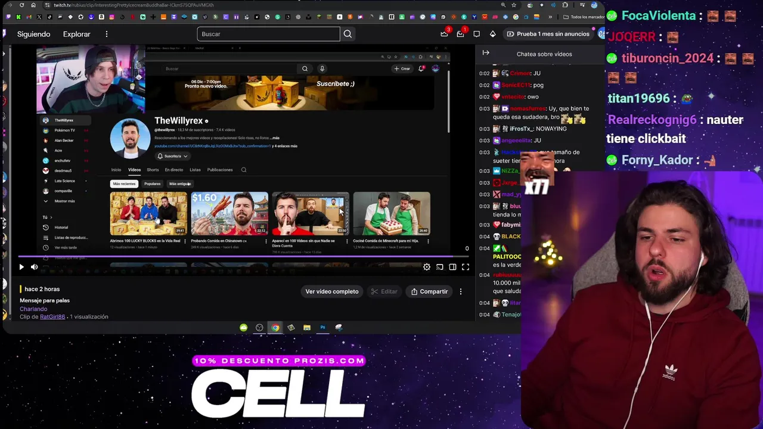Open Alan Becker subscription in sidebar
This screenshot has height=429, width=763.
click(x=64, y=140)
